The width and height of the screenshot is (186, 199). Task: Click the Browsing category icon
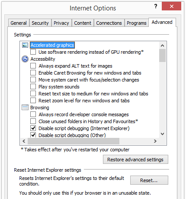point(25,108)
